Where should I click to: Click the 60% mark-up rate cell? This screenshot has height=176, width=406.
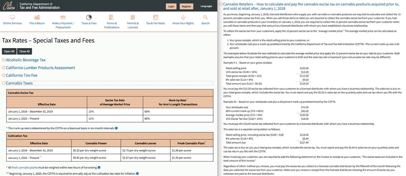pos(178,111)
